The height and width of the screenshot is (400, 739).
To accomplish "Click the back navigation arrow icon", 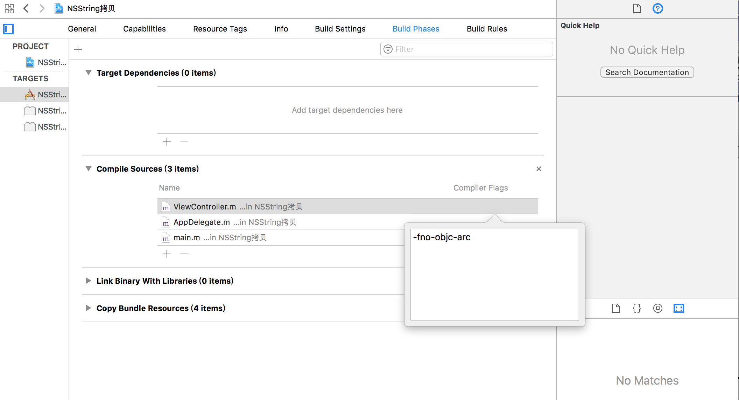I will click(26, 7).
